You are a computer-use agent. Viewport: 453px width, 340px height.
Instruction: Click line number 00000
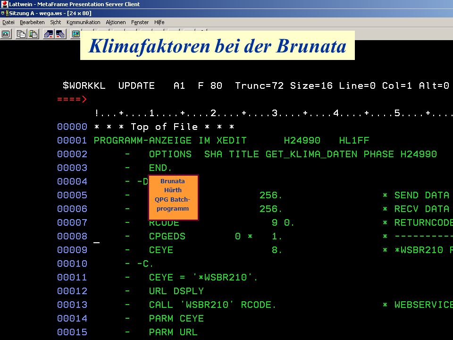click(x=72, y=127)
